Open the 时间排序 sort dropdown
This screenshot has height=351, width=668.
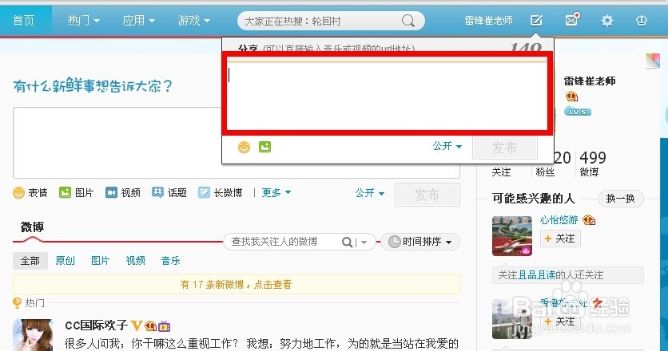click(x=420, y=242)
